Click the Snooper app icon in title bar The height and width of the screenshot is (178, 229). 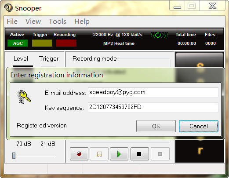click(x=8, y=7)
